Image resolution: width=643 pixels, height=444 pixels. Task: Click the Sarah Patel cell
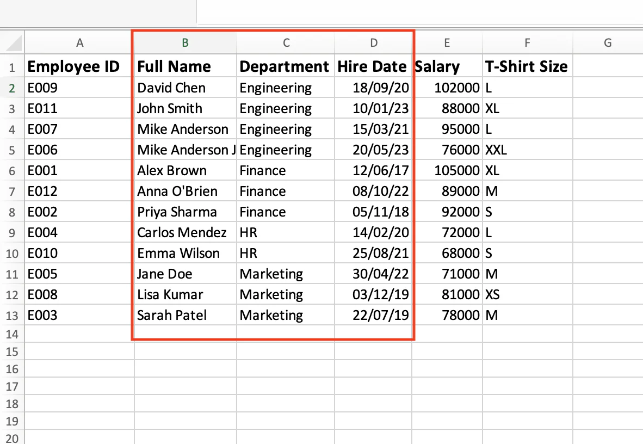coord(186,314)
